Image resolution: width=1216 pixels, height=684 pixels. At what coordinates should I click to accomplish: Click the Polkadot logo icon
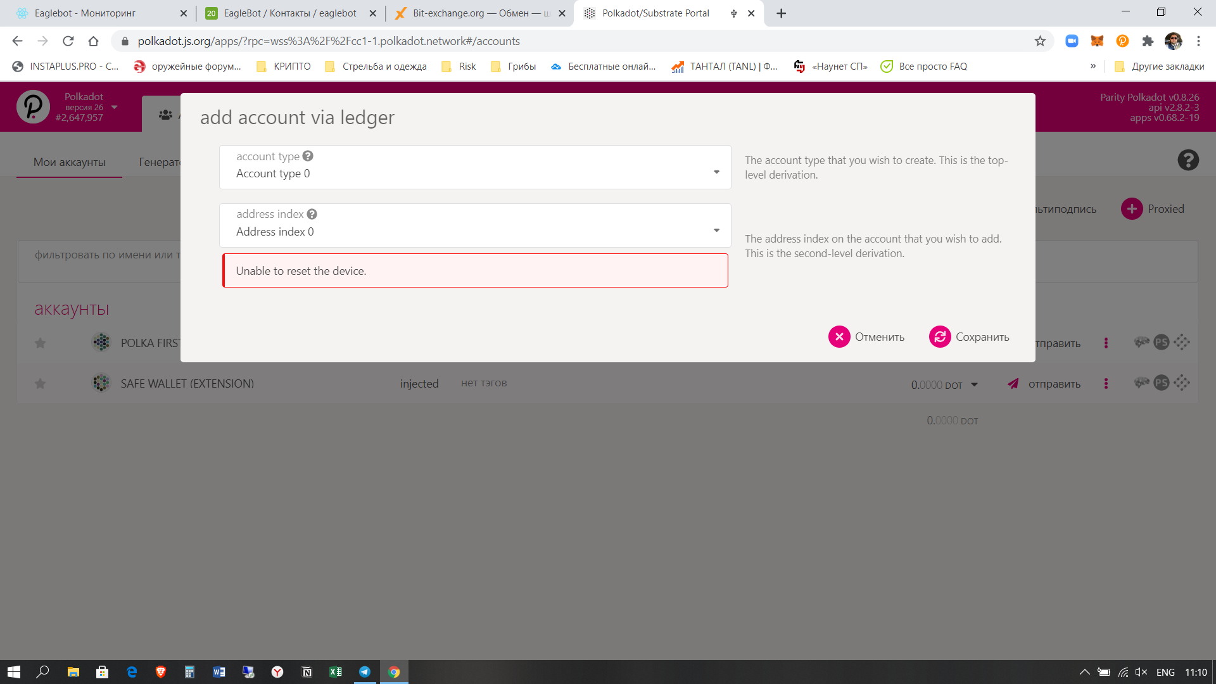[33, 106]
